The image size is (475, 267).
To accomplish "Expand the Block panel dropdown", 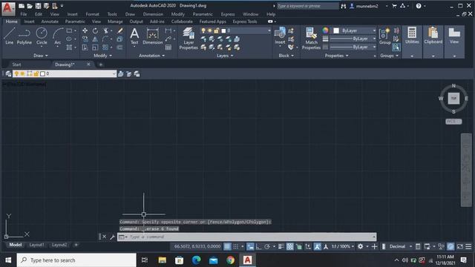I will (286, 56).
